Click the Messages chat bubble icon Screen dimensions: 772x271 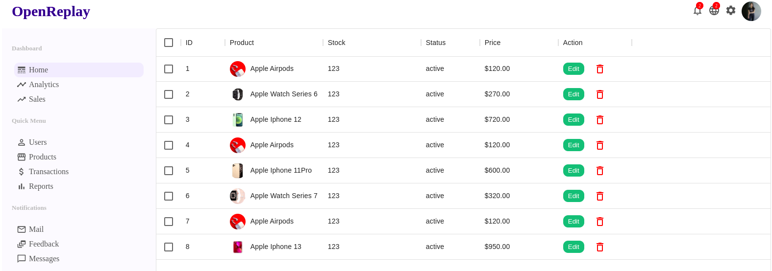[22, 259]
